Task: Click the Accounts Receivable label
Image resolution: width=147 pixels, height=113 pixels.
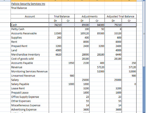Action: click(x=24, y=33)
